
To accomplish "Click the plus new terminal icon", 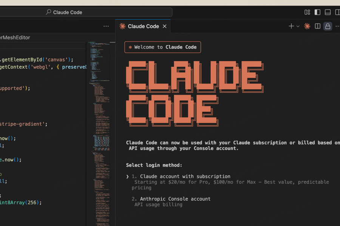I will (x=291, y=26).
